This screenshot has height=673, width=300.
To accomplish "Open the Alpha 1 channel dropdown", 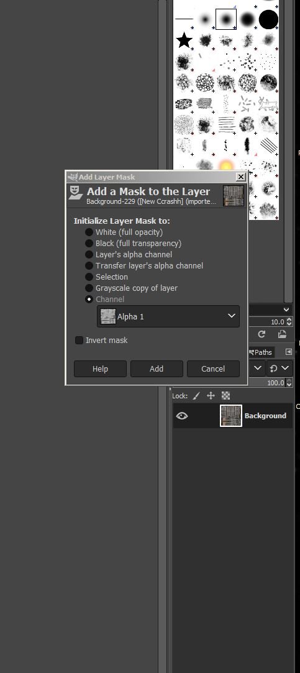I will click(168, 316).
